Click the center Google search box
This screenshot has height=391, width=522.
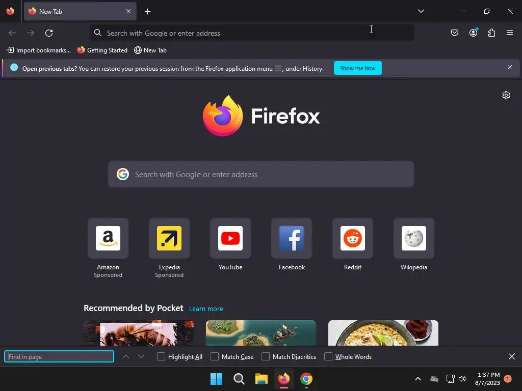point(261,174)
